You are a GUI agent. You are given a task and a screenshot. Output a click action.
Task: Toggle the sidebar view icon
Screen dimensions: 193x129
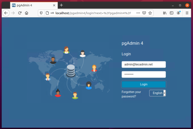pos(172,13)
